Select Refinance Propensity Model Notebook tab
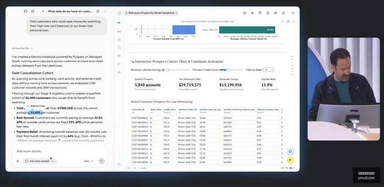This screenshot has height=187, width=384. click(x=151, y=13)
